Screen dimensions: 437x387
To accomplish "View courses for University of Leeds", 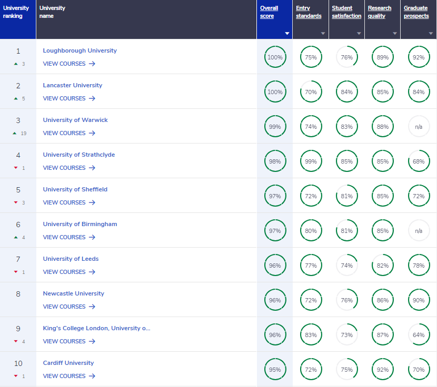I will pyautogui.click(x=69, y=272).
